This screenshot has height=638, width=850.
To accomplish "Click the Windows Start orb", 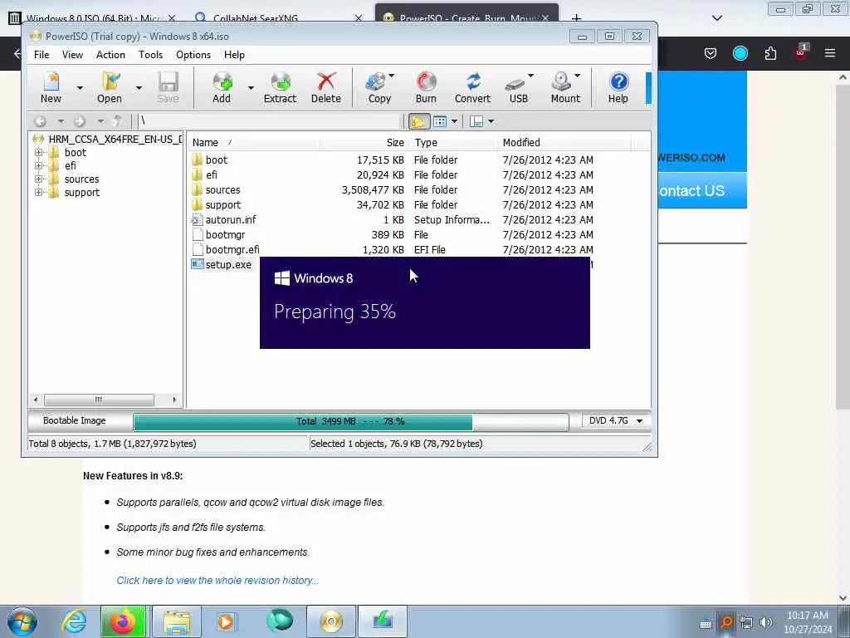I will tap(22, 621).
